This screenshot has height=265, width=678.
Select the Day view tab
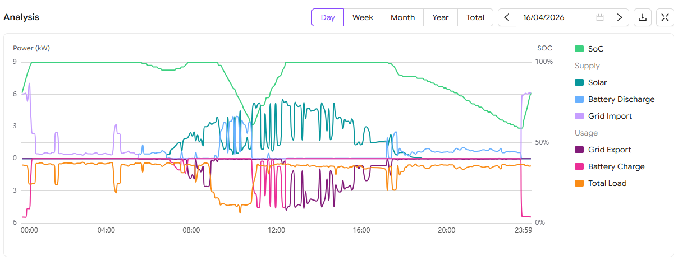pyautogui.click(x=328, y=17)
